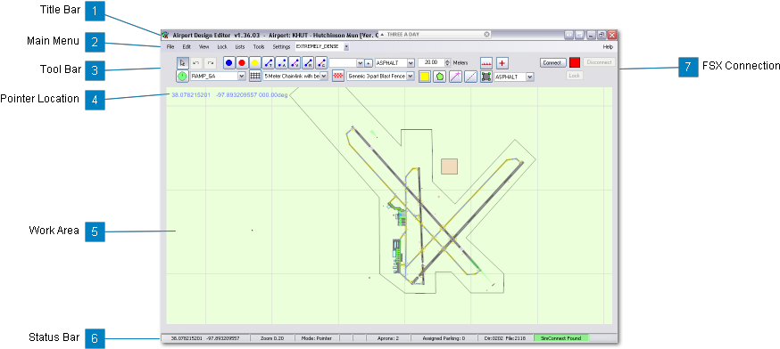Open the Edit menu
Image resolution: width=780 pixels, height=349 pixels.
[x=187, y=46]
